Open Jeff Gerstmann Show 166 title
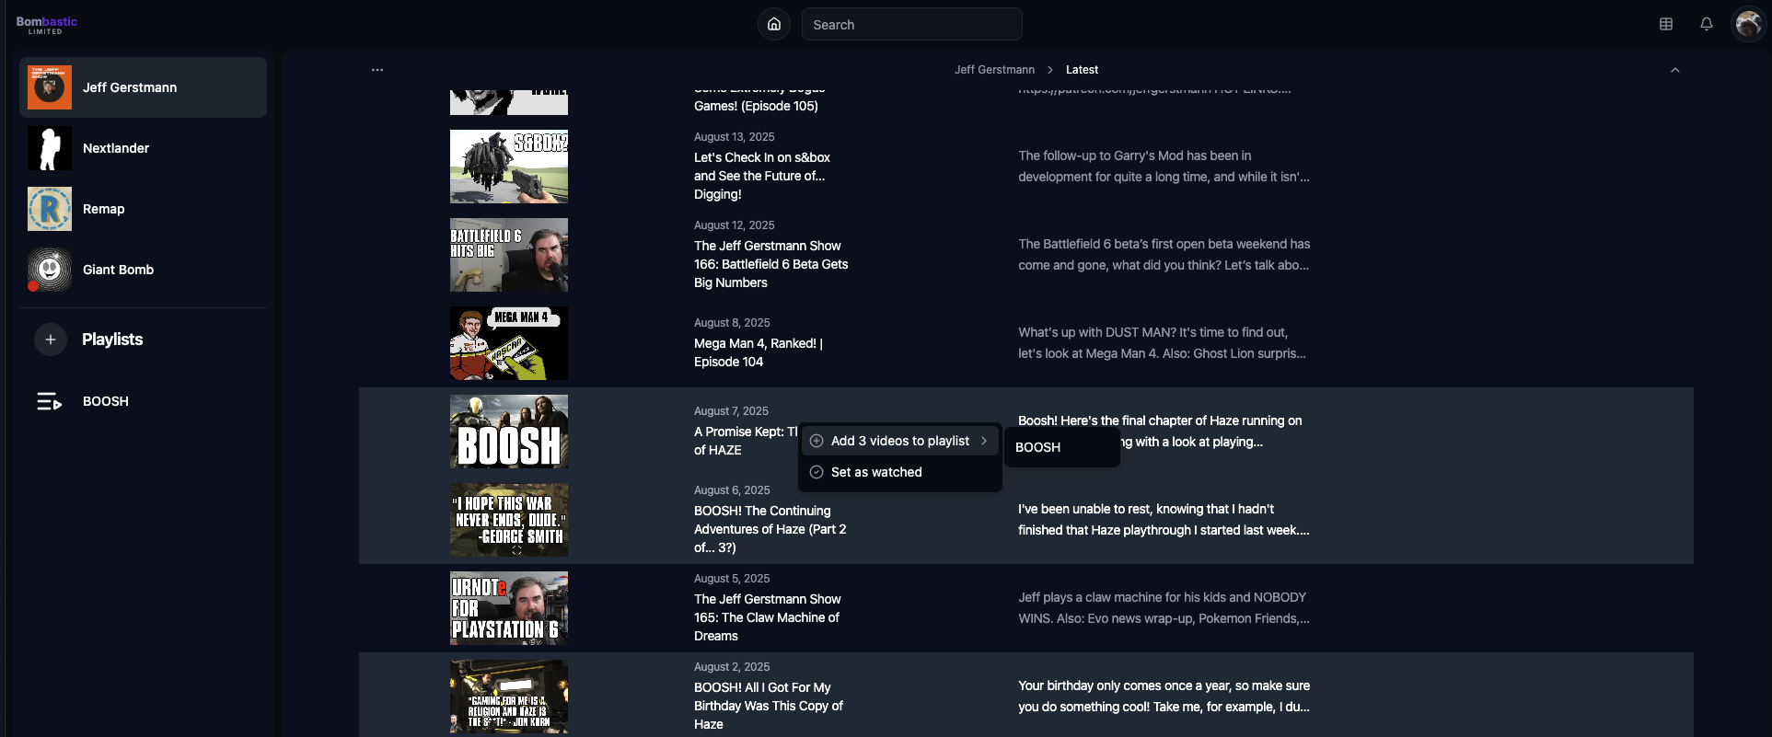The width and height of the screenshot is (1772, 737). click(771, 264)
